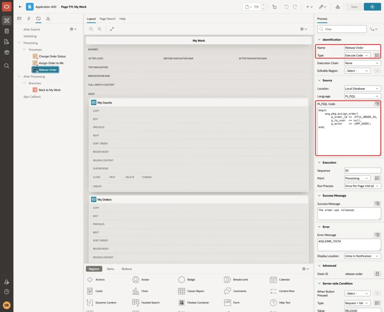
Task: Open the Run Process dropdown
Action: click(x=362, y=186)
